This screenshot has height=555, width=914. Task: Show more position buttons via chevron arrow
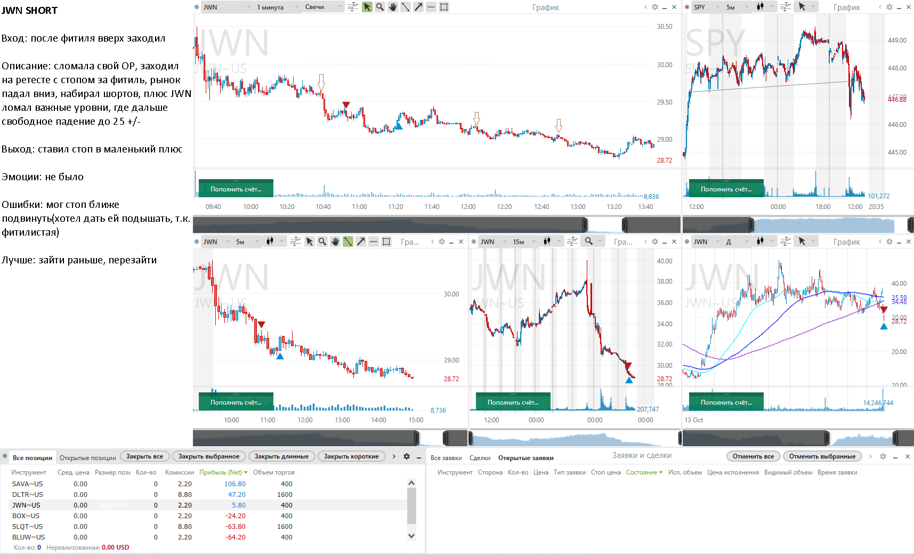pos(394,456)
